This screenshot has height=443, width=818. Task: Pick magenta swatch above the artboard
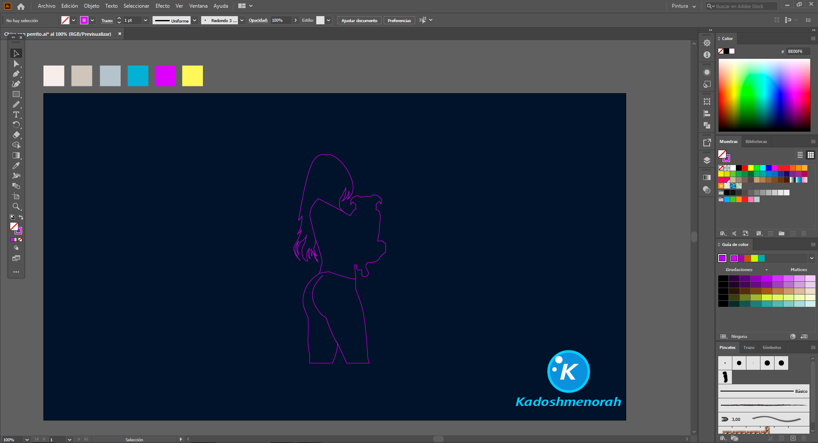165,76
